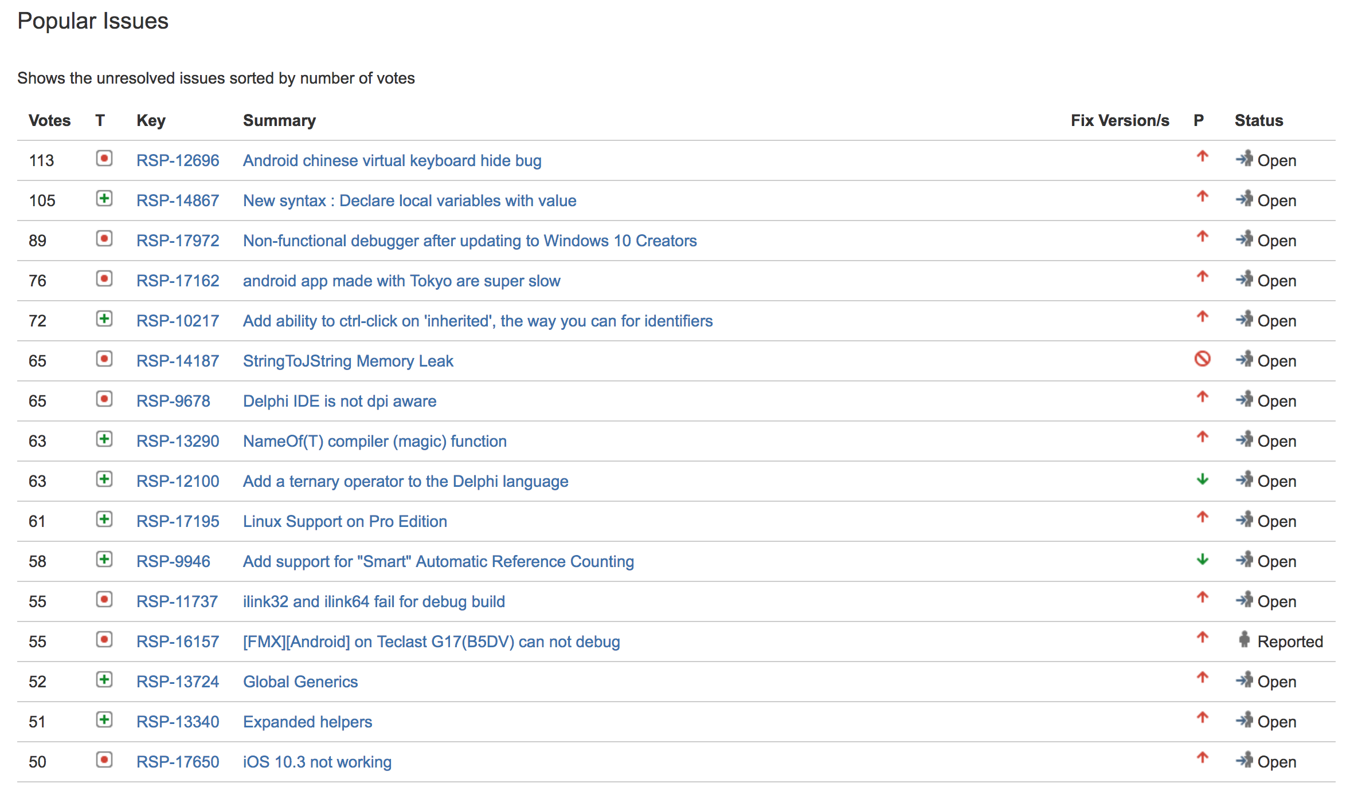Click the Open status icon for RSP-14867
Image resolution: width=1354 pixels, height=787 pixels.
pyautogui.click(x=1244, y=198)
